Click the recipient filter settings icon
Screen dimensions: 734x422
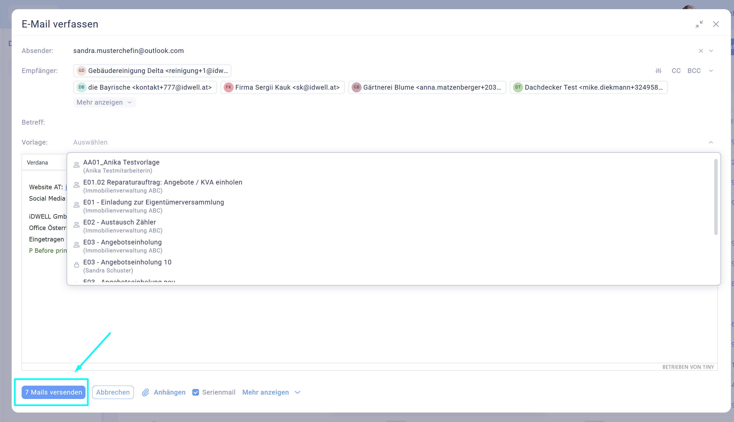point(658,71)
